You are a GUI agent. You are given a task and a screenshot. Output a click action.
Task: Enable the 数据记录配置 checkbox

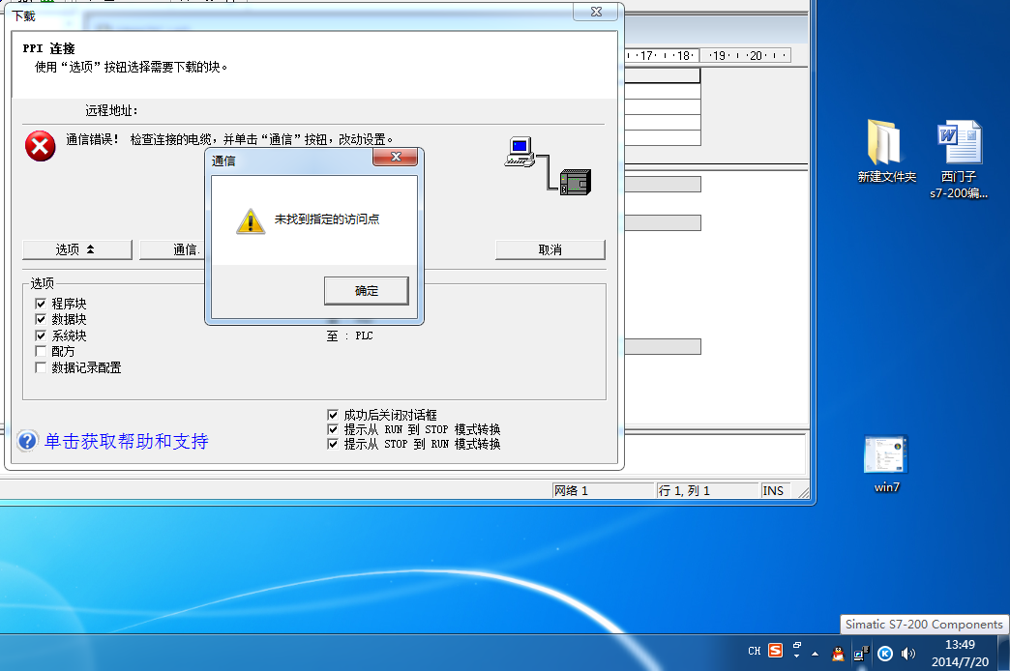41,367
